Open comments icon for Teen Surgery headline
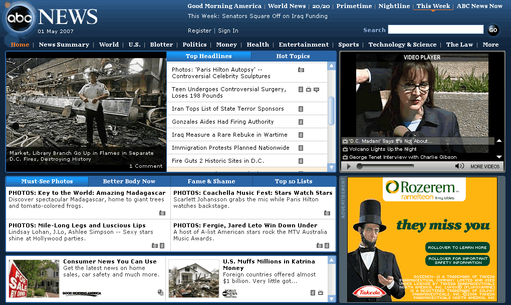This screenshot has height=305, width=511. [x=316, y=90]
